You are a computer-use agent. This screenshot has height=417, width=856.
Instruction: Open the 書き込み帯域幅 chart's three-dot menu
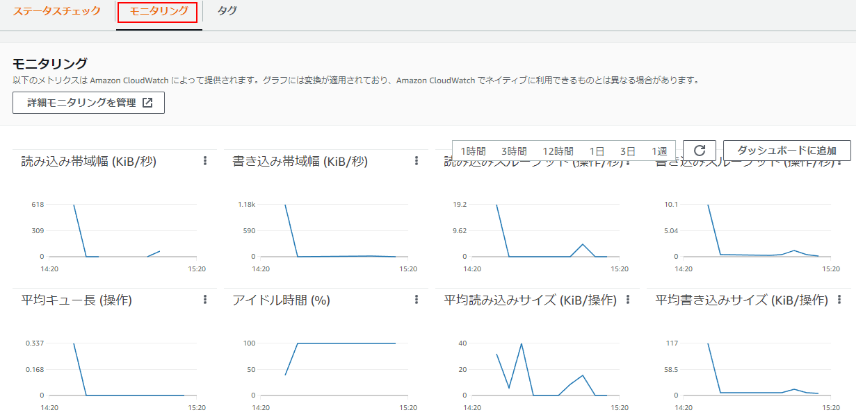coord(417,161)
